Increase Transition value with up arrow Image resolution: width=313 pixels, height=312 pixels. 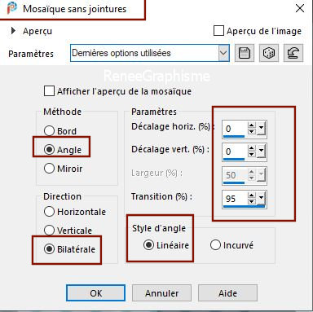(x=252, y=196)
